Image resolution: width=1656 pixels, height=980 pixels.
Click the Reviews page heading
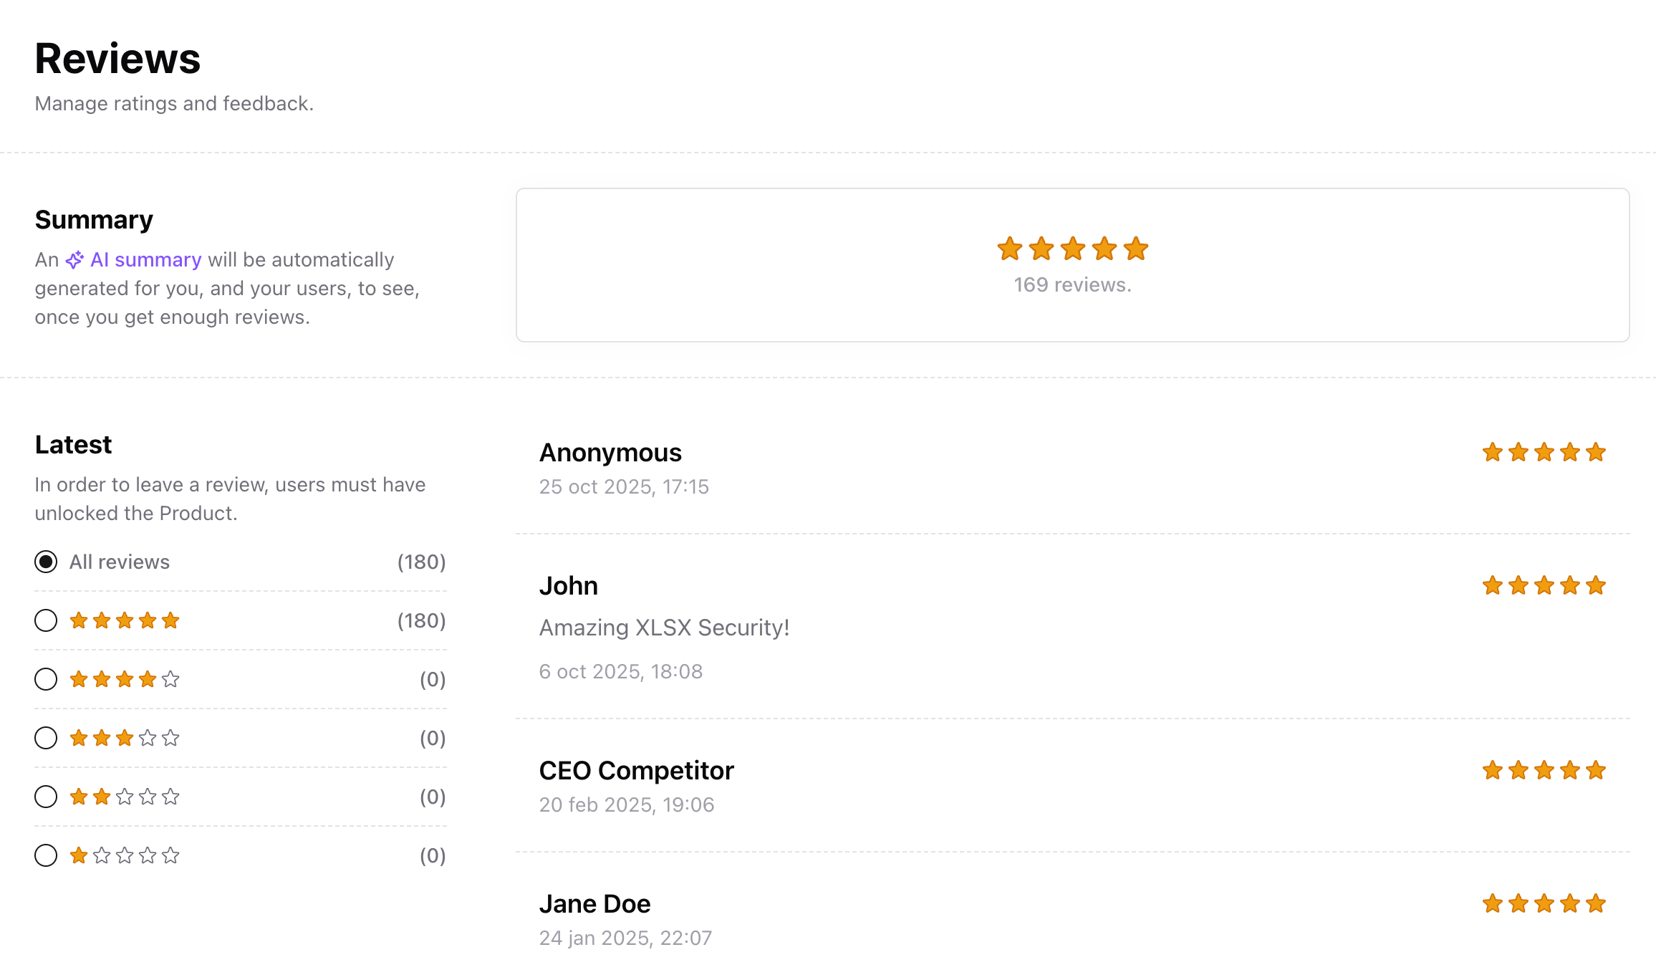117,59
